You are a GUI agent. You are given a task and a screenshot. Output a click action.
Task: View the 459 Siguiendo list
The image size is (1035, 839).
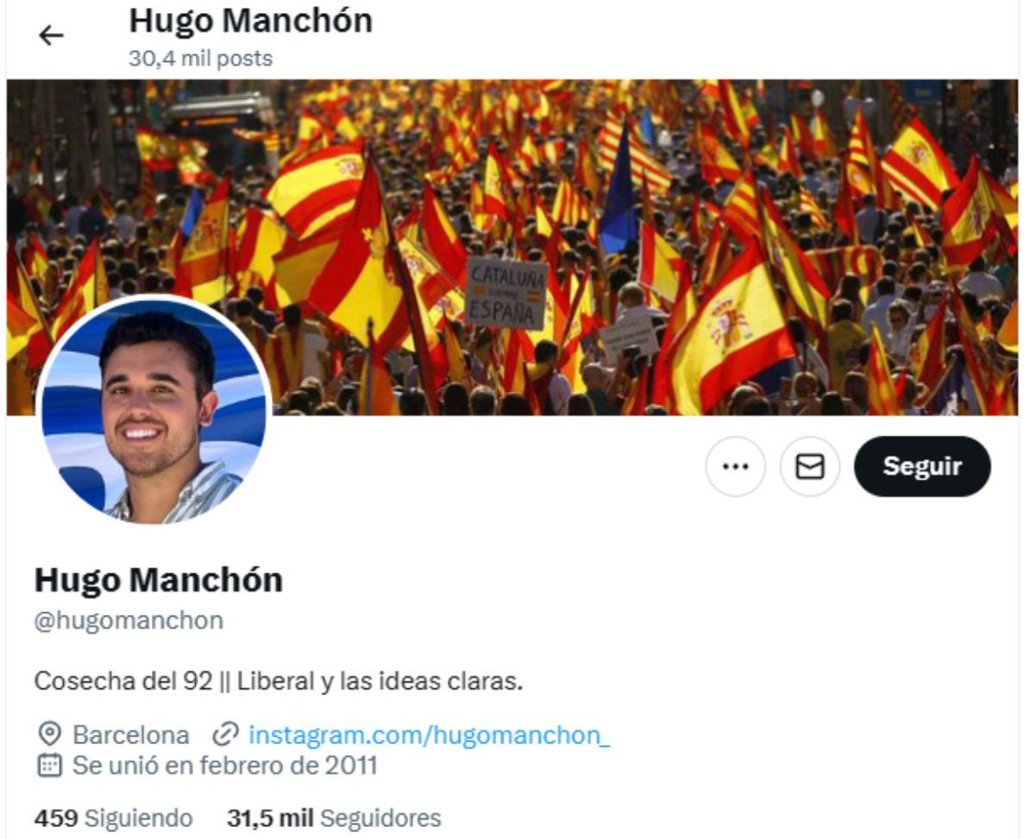[113, 817]
